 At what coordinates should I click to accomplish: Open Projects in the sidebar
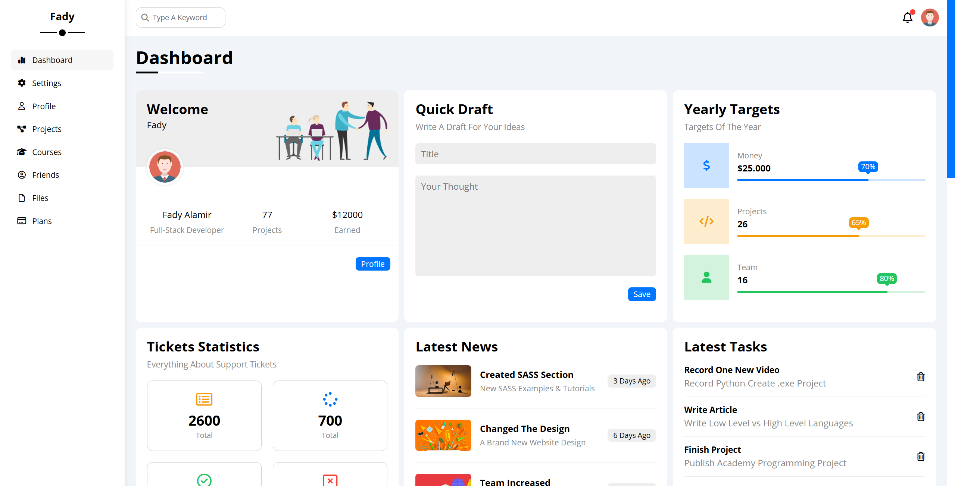coord(62,129)
